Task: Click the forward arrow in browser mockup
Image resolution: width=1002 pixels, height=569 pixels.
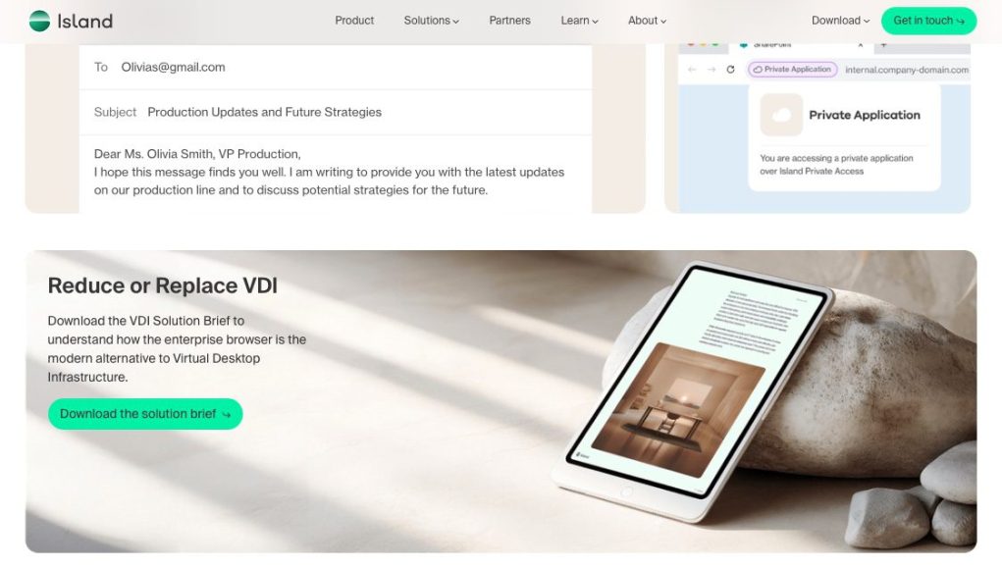Action: coord(712,70)
